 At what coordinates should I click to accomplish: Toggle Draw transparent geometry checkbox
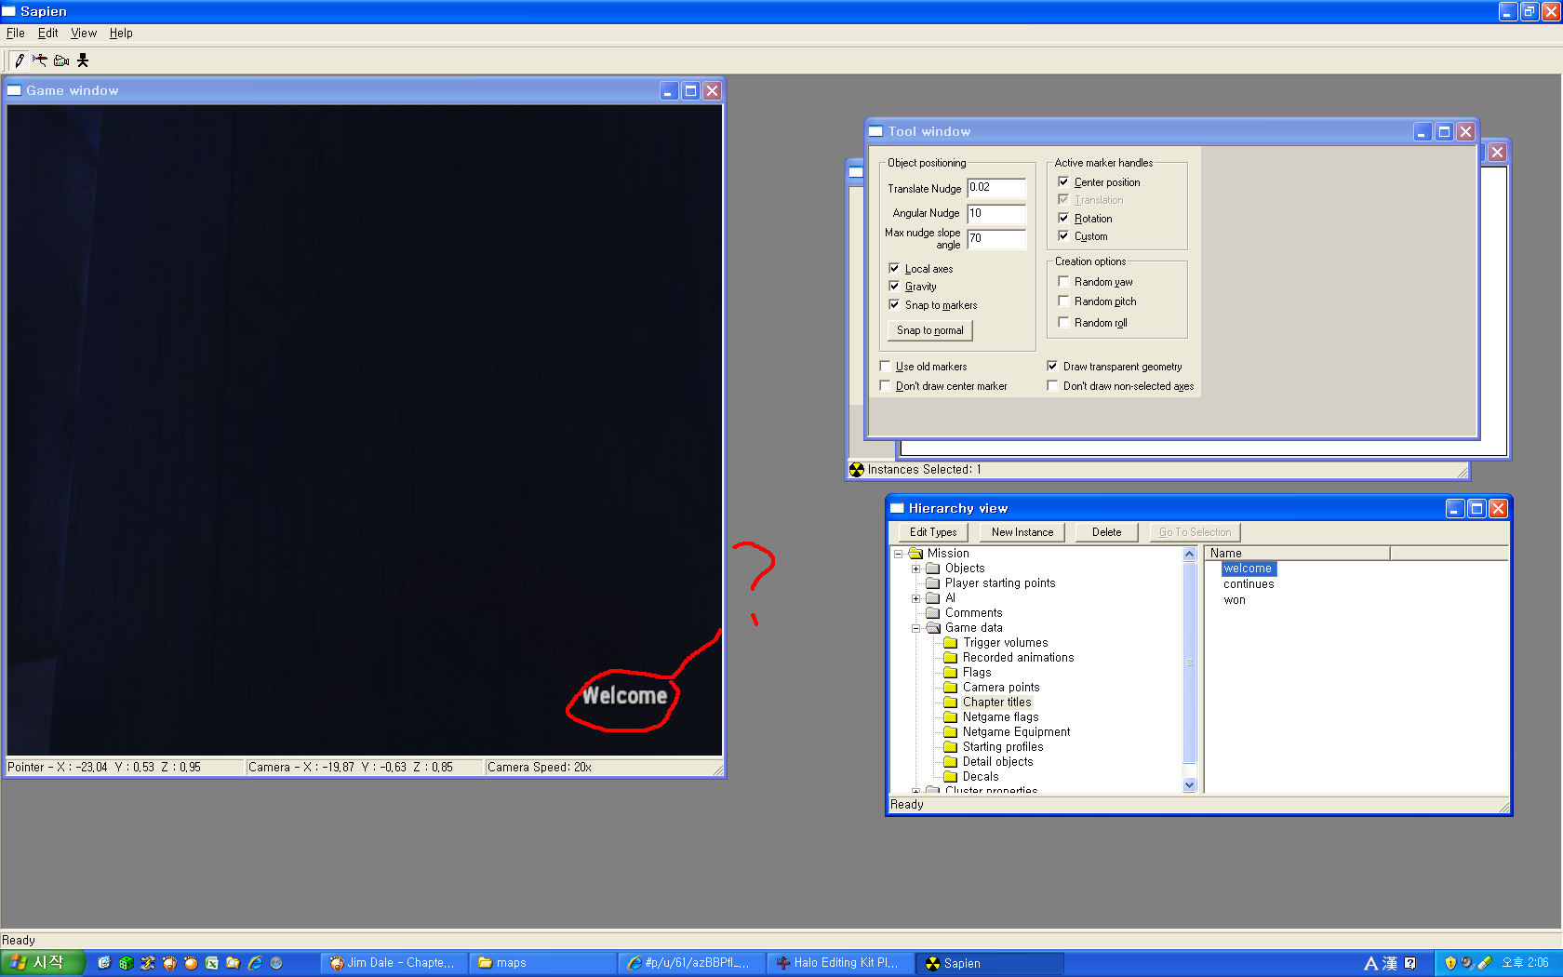[1052, 366]
